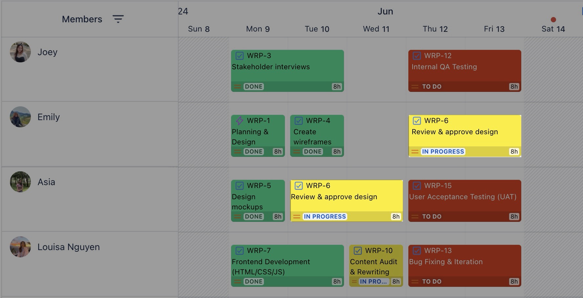Click Louisa Nguyen's member name
This screenshot has height=298, width=583.
pos(69,247)
